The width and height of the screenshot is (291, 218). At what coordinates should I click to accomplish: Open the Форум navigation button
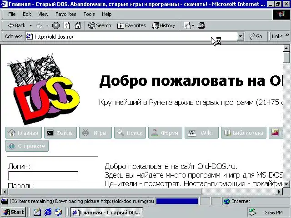[x=165, y=133]
